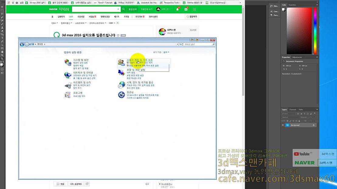The width and height of the screenshot is (337, 189).
Task: Select the Type tool
Action: [x=2, y=38]
